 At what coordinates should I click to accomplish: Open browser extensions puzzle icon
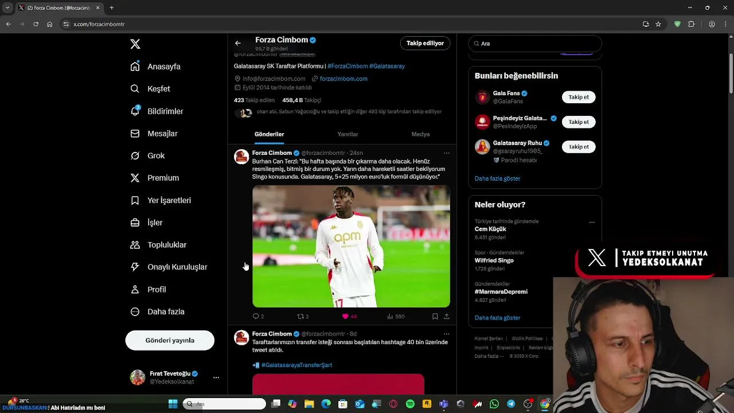point(691,24)
